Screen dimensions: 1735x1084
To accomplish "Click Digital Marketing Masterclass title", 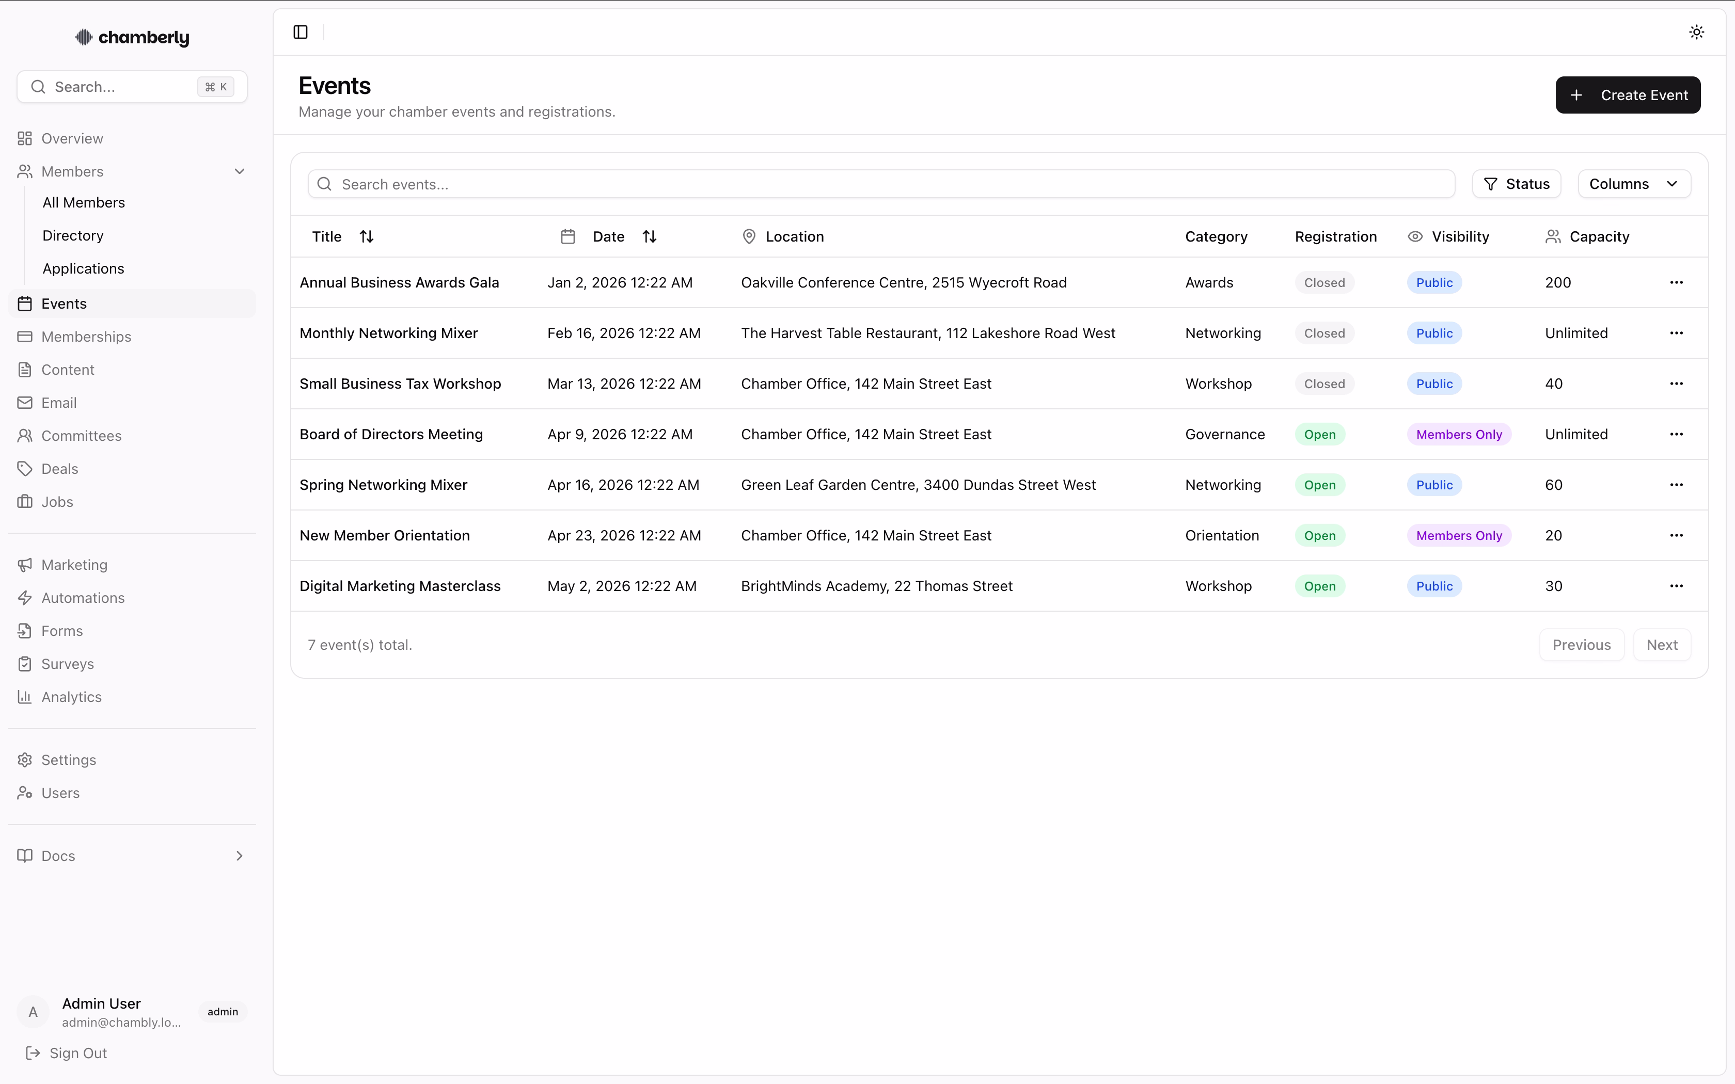I will pyautogui.click(x=400, y=586).
